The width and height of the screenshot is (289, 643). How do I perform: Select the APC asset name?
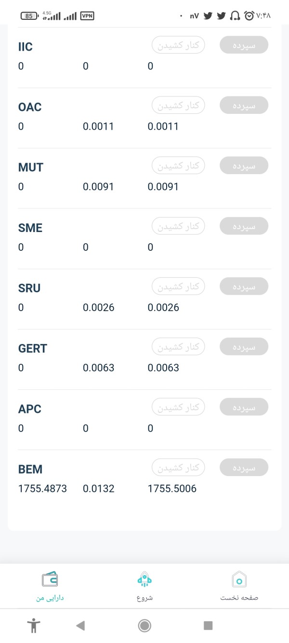(x=30, y=409)
